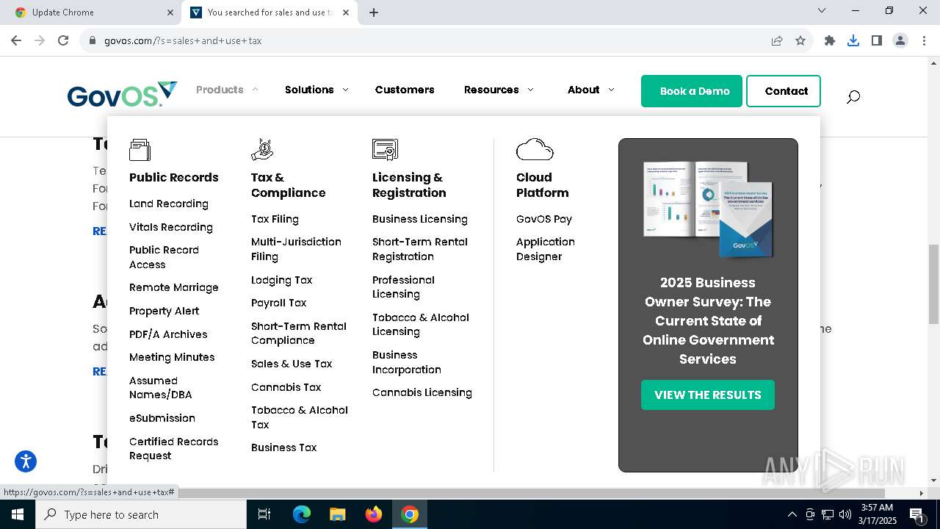This screenshot has width=940, height=529.
Task: Open the Business Licensing link
Action: [420, 219]
